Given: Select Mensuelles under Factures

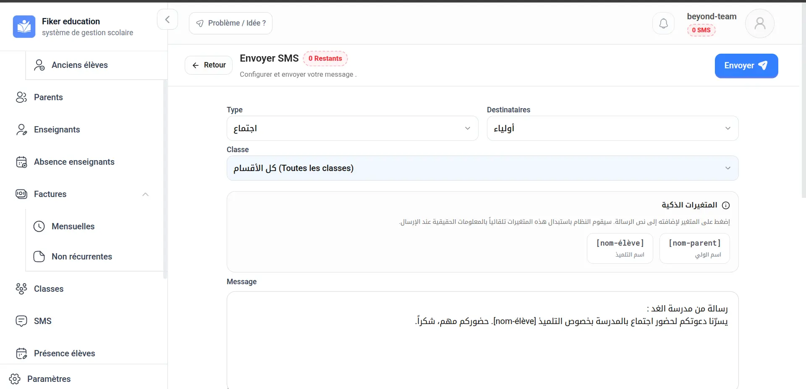Looking at the screenshot, I should point(73,226).
